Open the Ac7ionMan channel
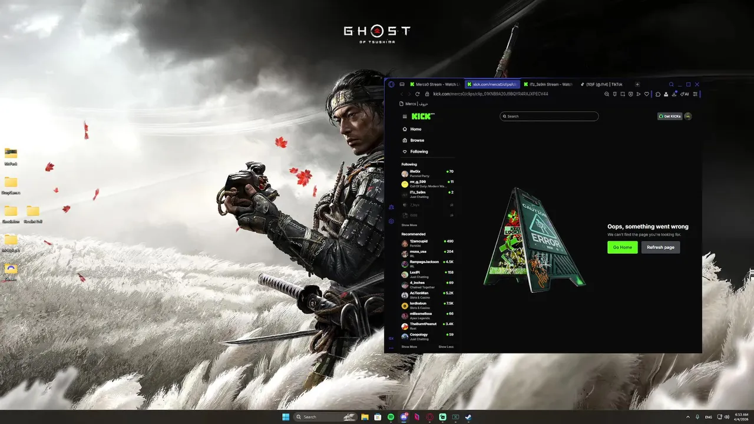This screenshot has height=424, width=754. [428, 295]
